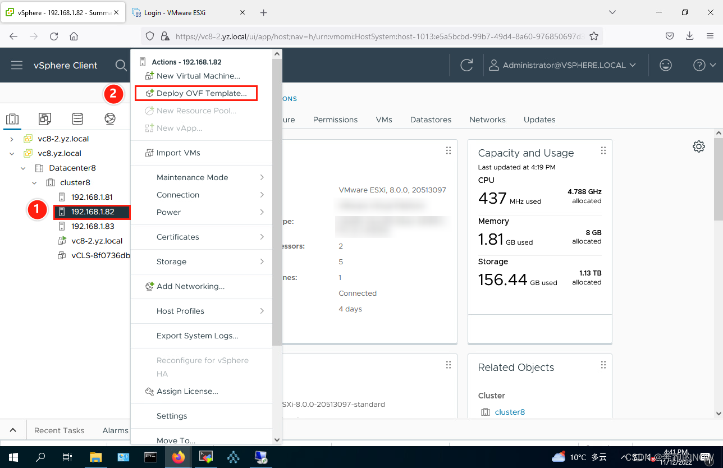Screen dimensions: 723x468
Task: Switch to Networking inventory view
Action: 110,119
